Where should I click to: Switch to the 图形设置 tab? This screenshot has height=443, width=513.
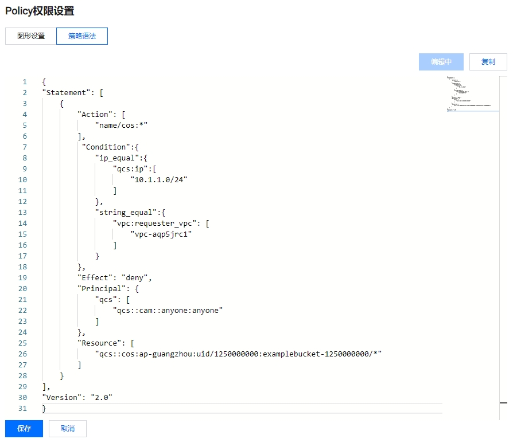31,36
